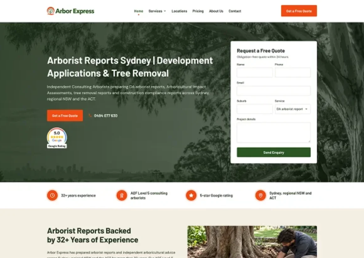Open the Pricing page
This screenshot has height=258, width=364.
[198, 11]
